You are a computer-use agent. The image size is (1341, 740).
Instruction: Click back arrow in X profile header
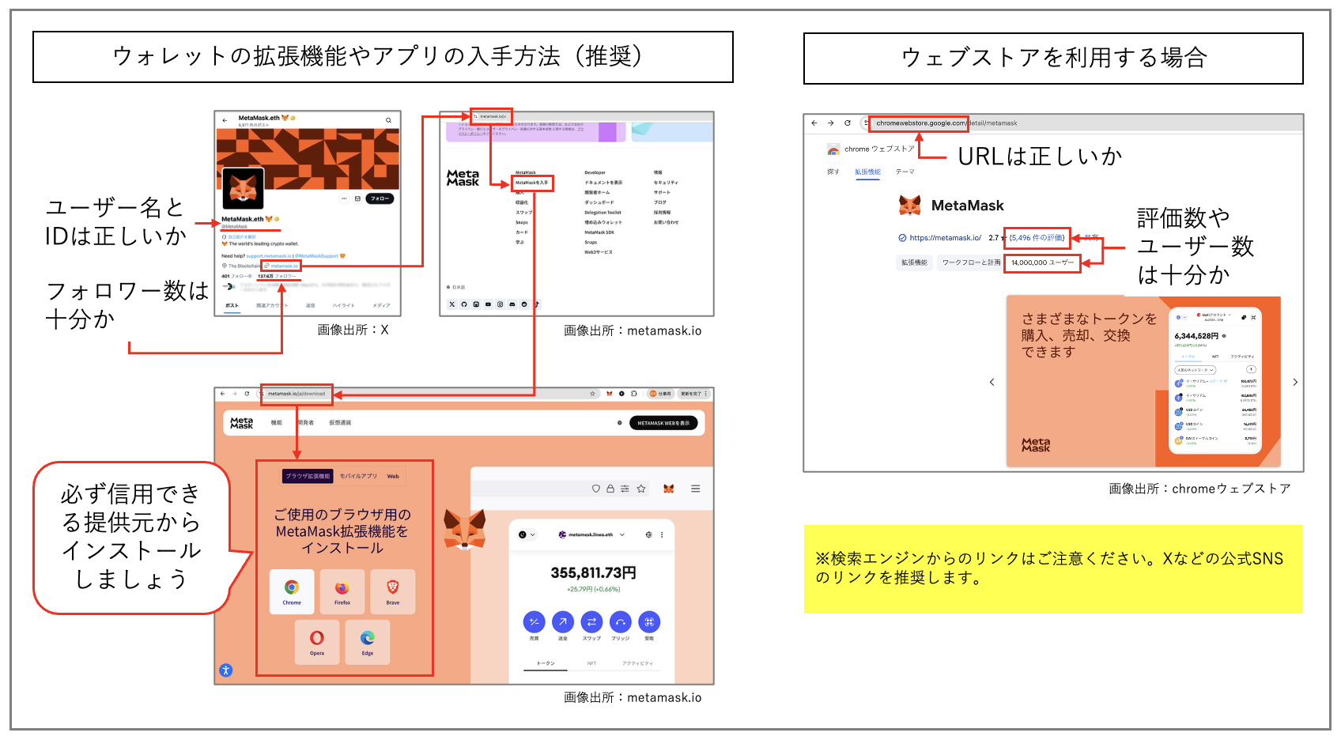click(x=225, y=120)
